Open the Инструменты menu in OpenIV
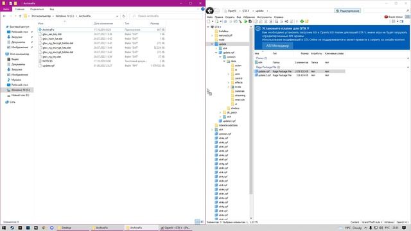 (264, 17)
